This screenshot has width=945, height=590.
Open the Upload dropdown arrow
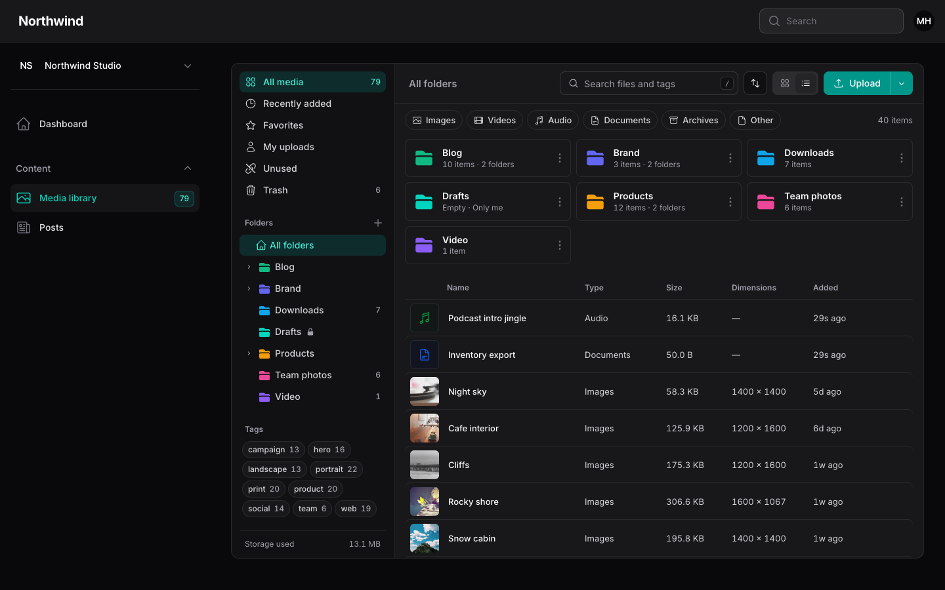[x=902, y=83]
